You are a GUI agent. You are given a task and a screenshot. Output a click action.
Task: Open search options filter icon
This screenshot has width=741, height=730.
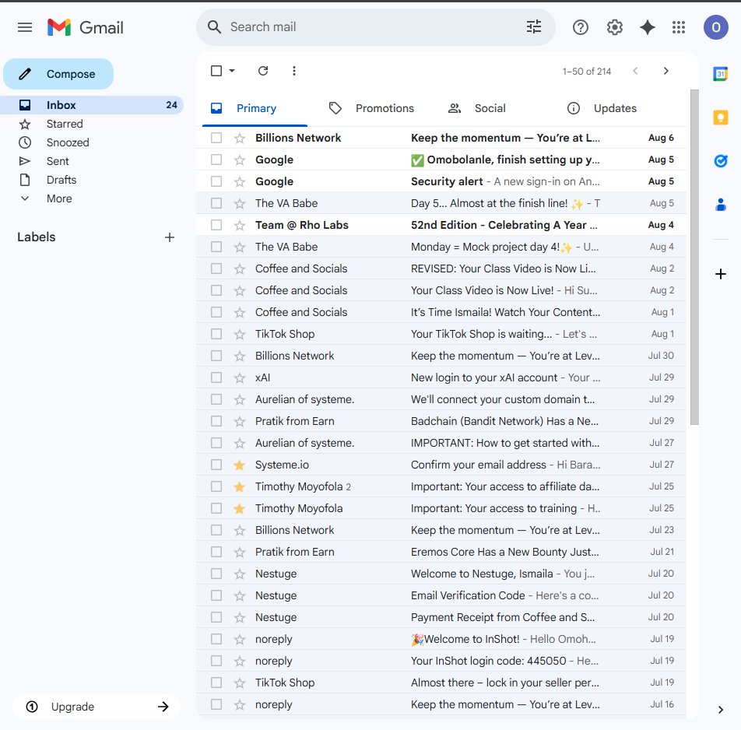[534, 27]
